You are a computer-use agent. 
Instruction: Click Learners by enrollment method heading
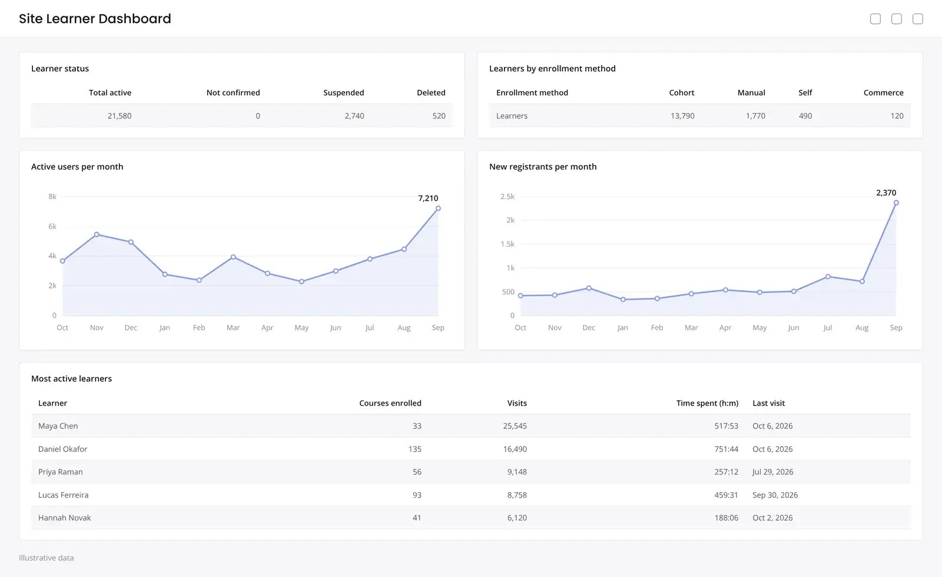[552, 68]
